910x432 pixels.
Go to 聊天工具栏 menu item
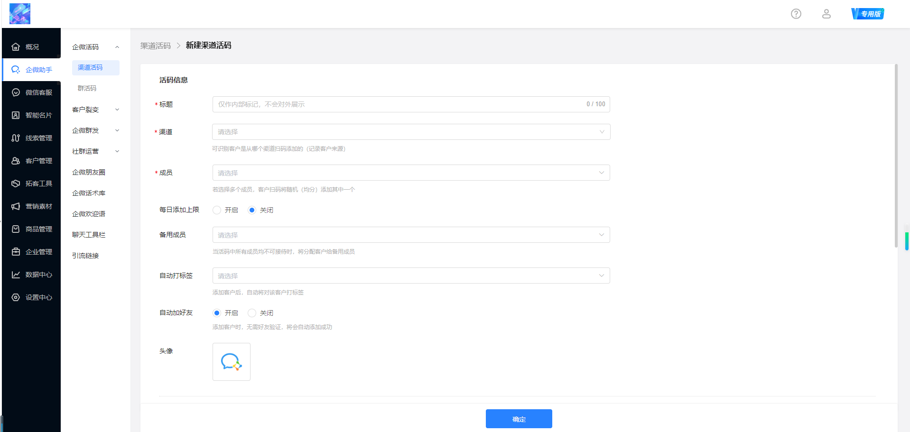point(89,235)
